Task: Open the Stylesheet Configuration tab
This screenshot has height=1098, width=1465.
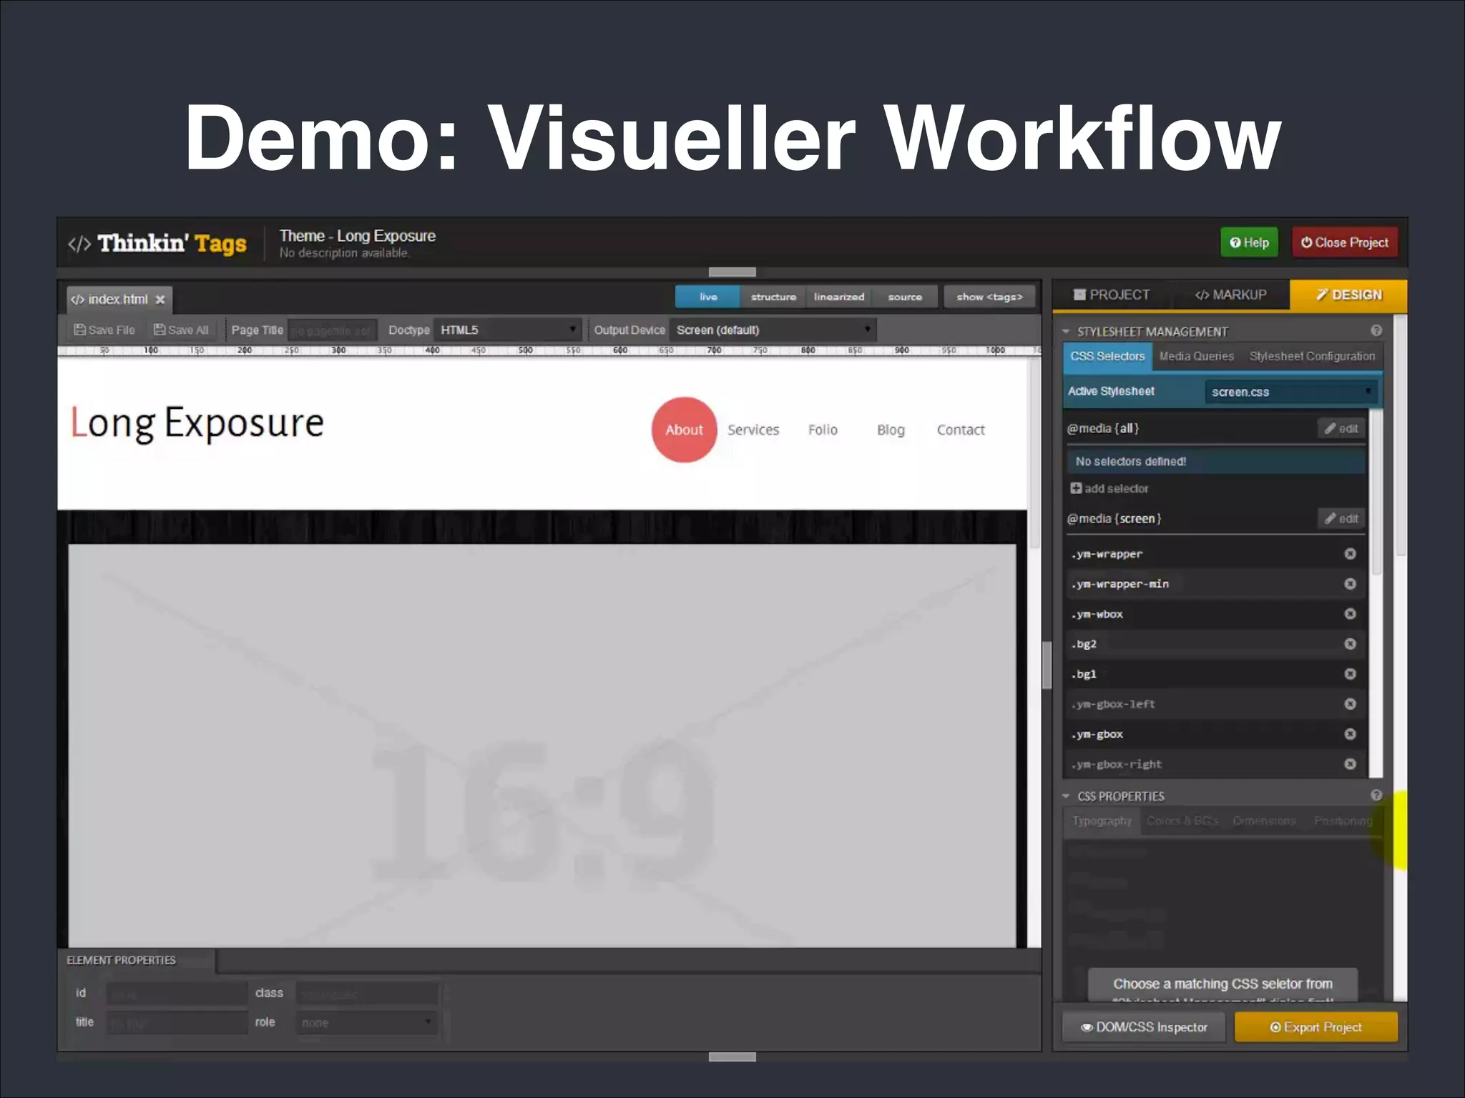Action: (x=1312, y=356)
